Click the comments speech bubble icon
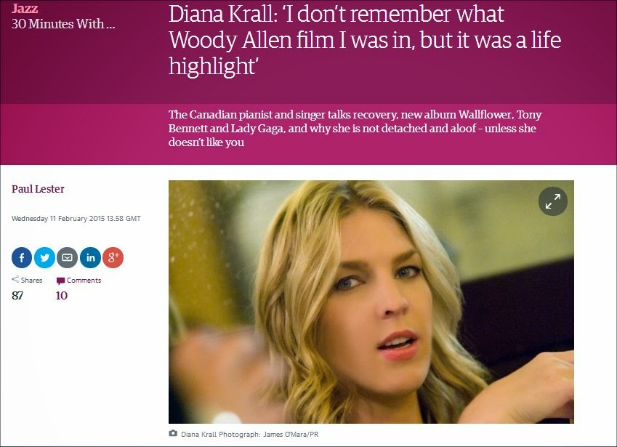This screenshot has width=617, height=447. pyautogui.click(x=60, y=281)
